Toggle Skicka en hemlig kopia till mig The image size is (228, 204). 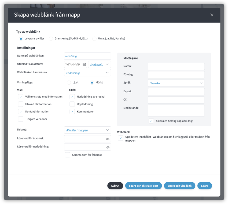tap(151, 121)
